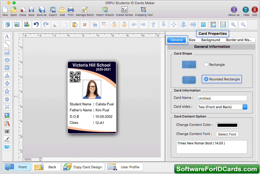Click the Card Name input field
Image resolution: width=260 pixels, height=174 pixels.
[222, 98]
